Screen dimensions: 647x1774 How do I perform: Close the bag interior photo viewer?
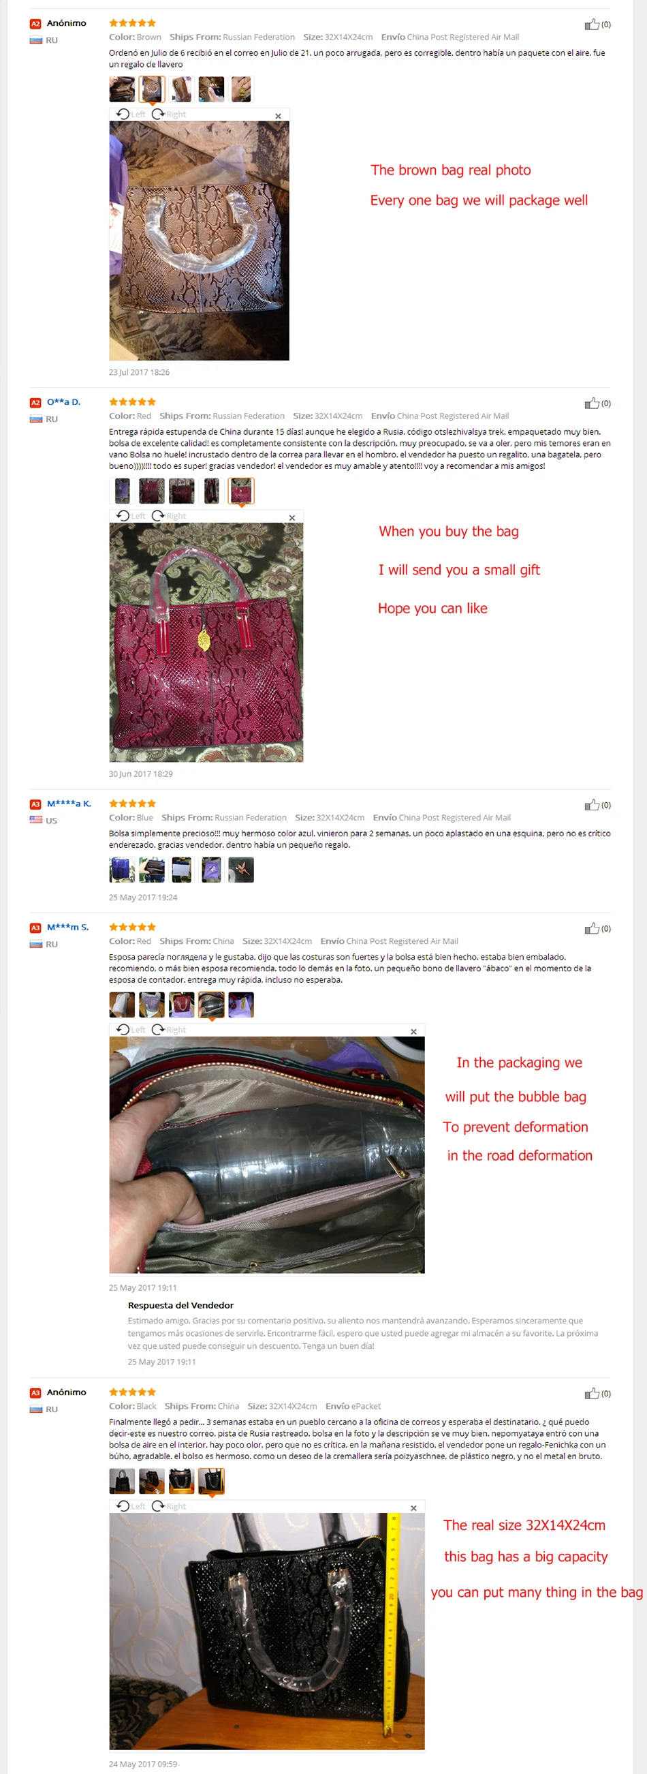(413, 1031)
